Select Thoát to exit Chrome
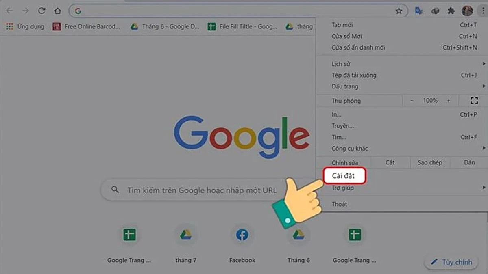The image size is (488, 274). tap(401, 204)
